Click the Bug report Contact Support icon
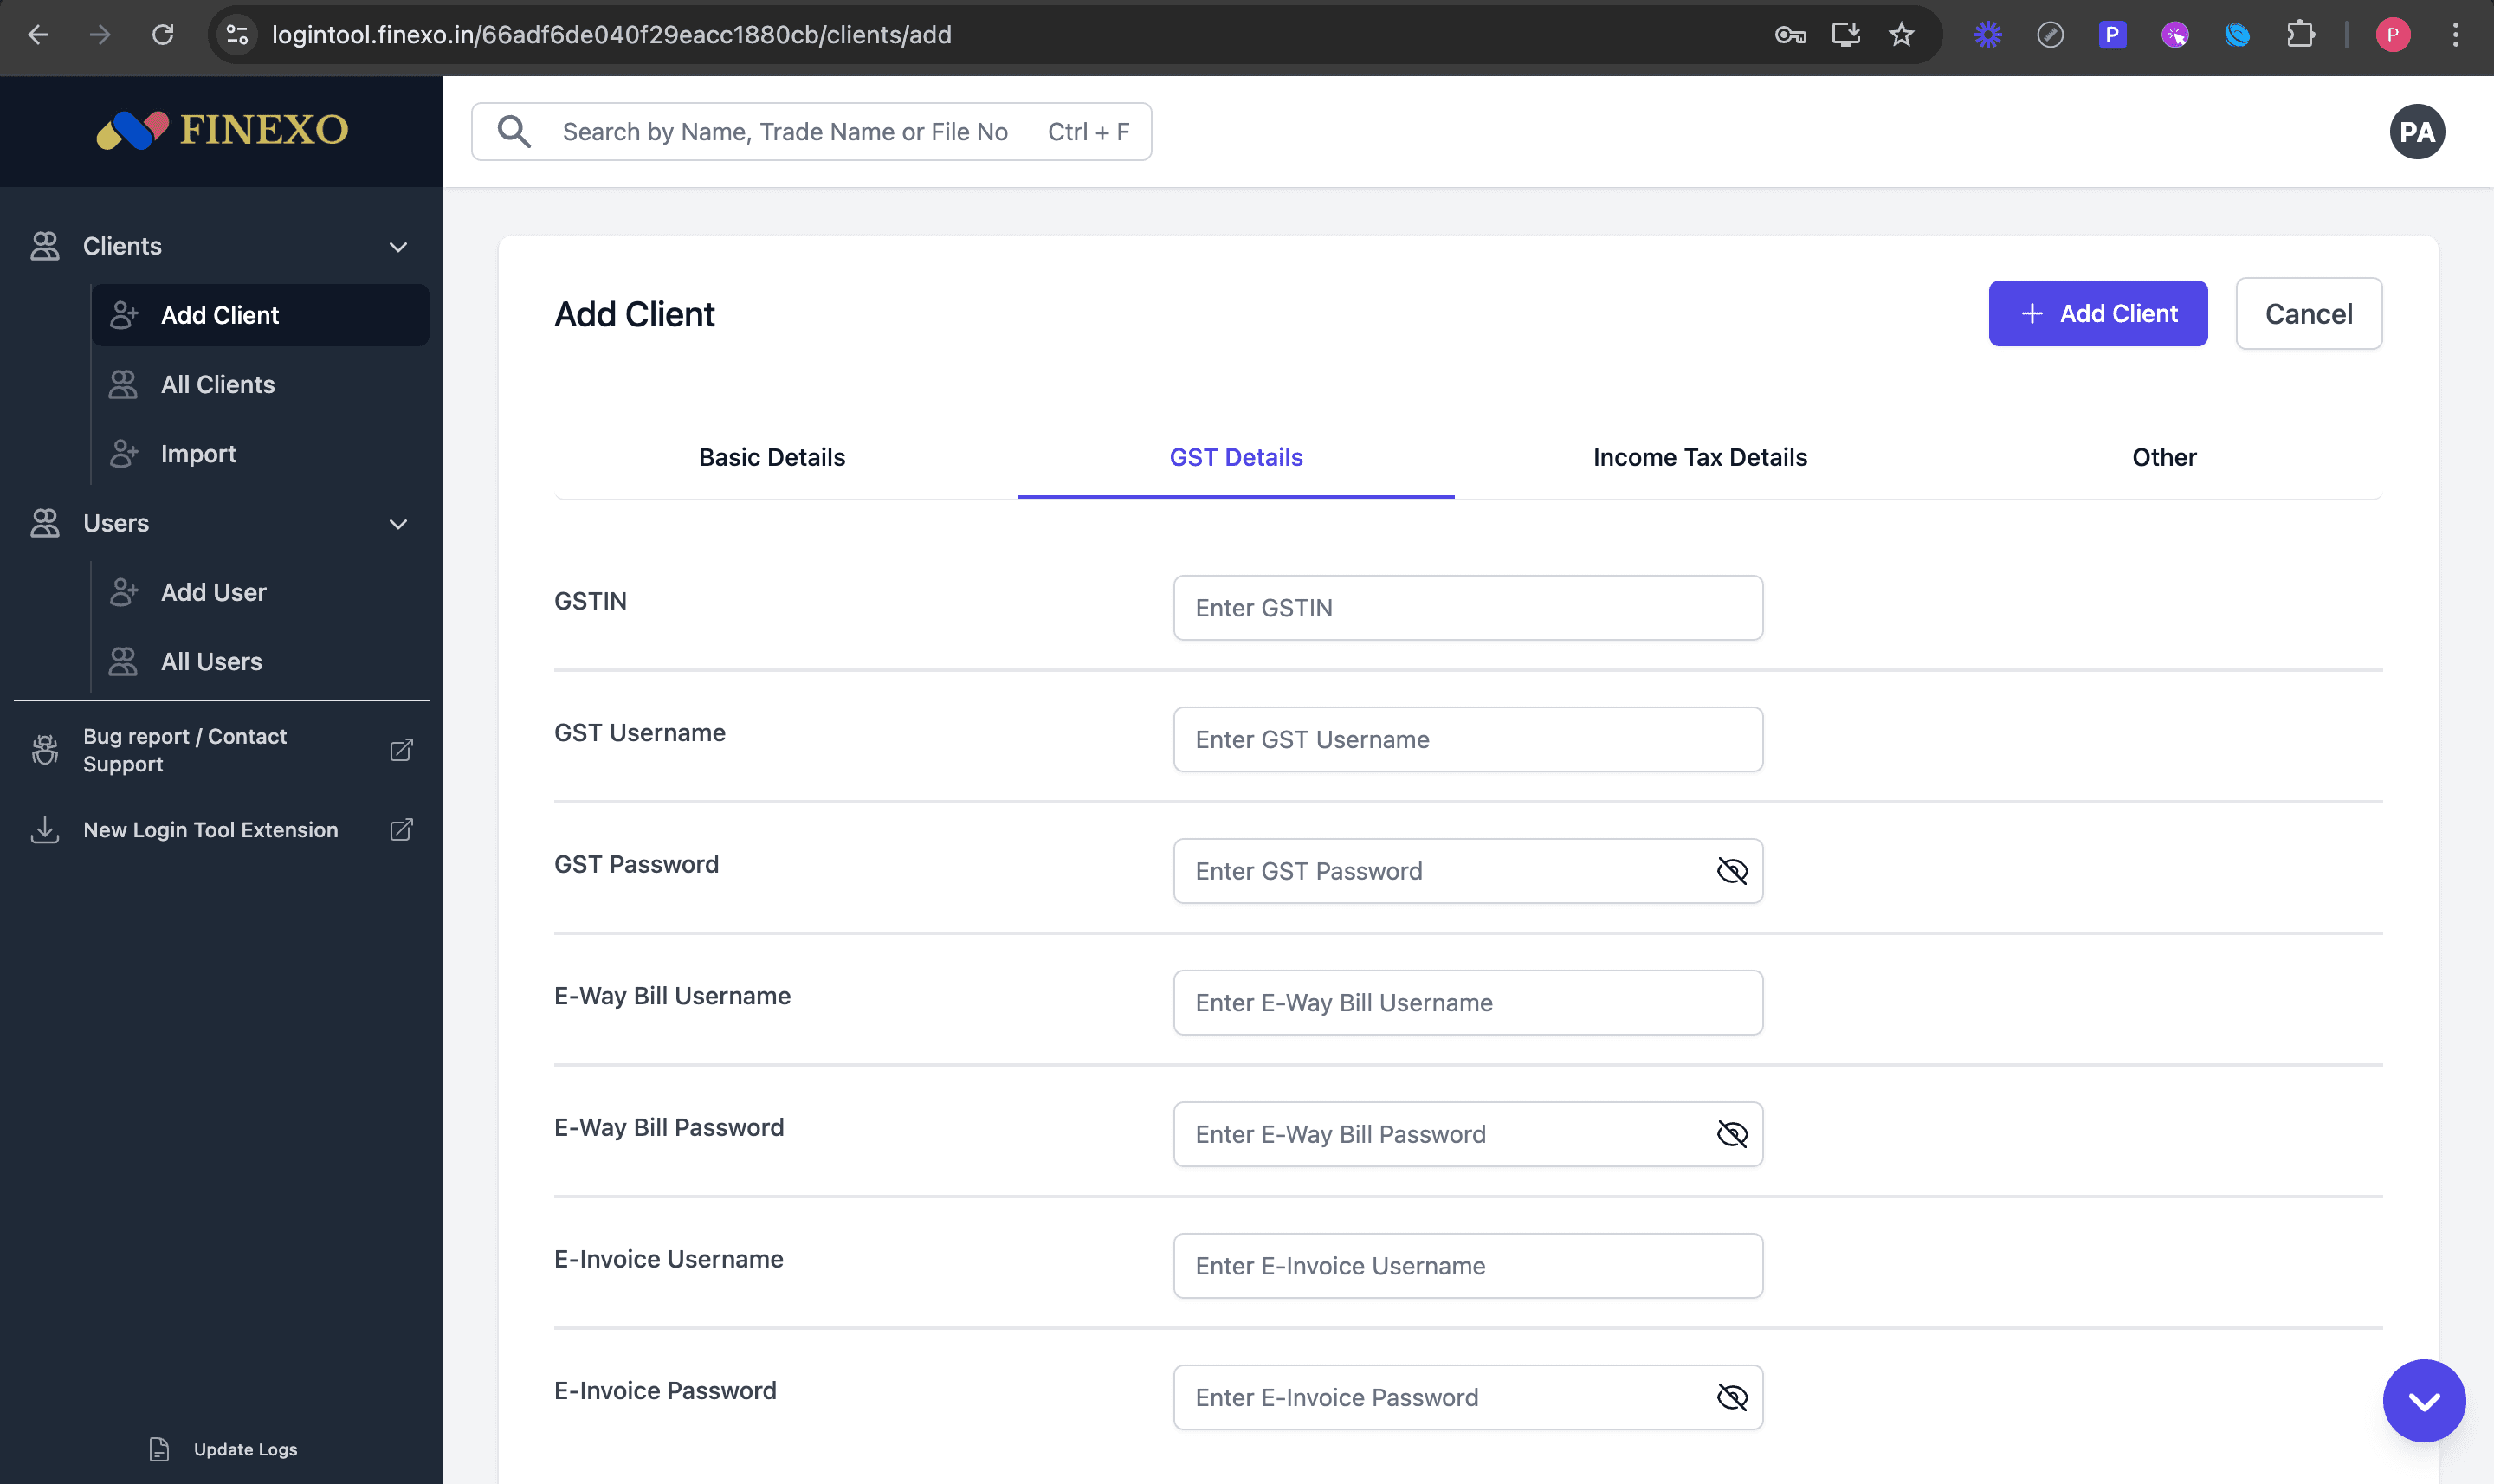Viewport: 2494px width, 1484px height. [x=46, y=749]
